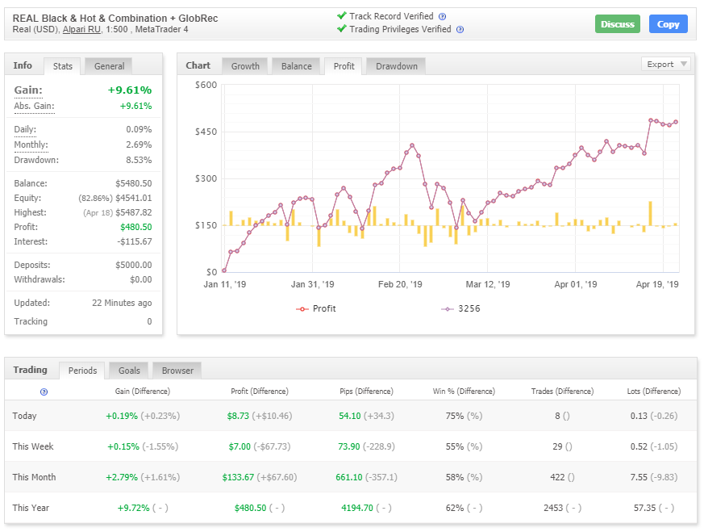Viewport: 704px width, 532px height.
Task: Click the Trading Privileges Verified green checkmark
Action: point(342,29)
